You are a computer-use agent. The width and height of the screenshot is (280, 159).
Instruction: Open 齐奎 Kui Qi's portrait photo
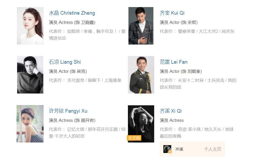141,26
